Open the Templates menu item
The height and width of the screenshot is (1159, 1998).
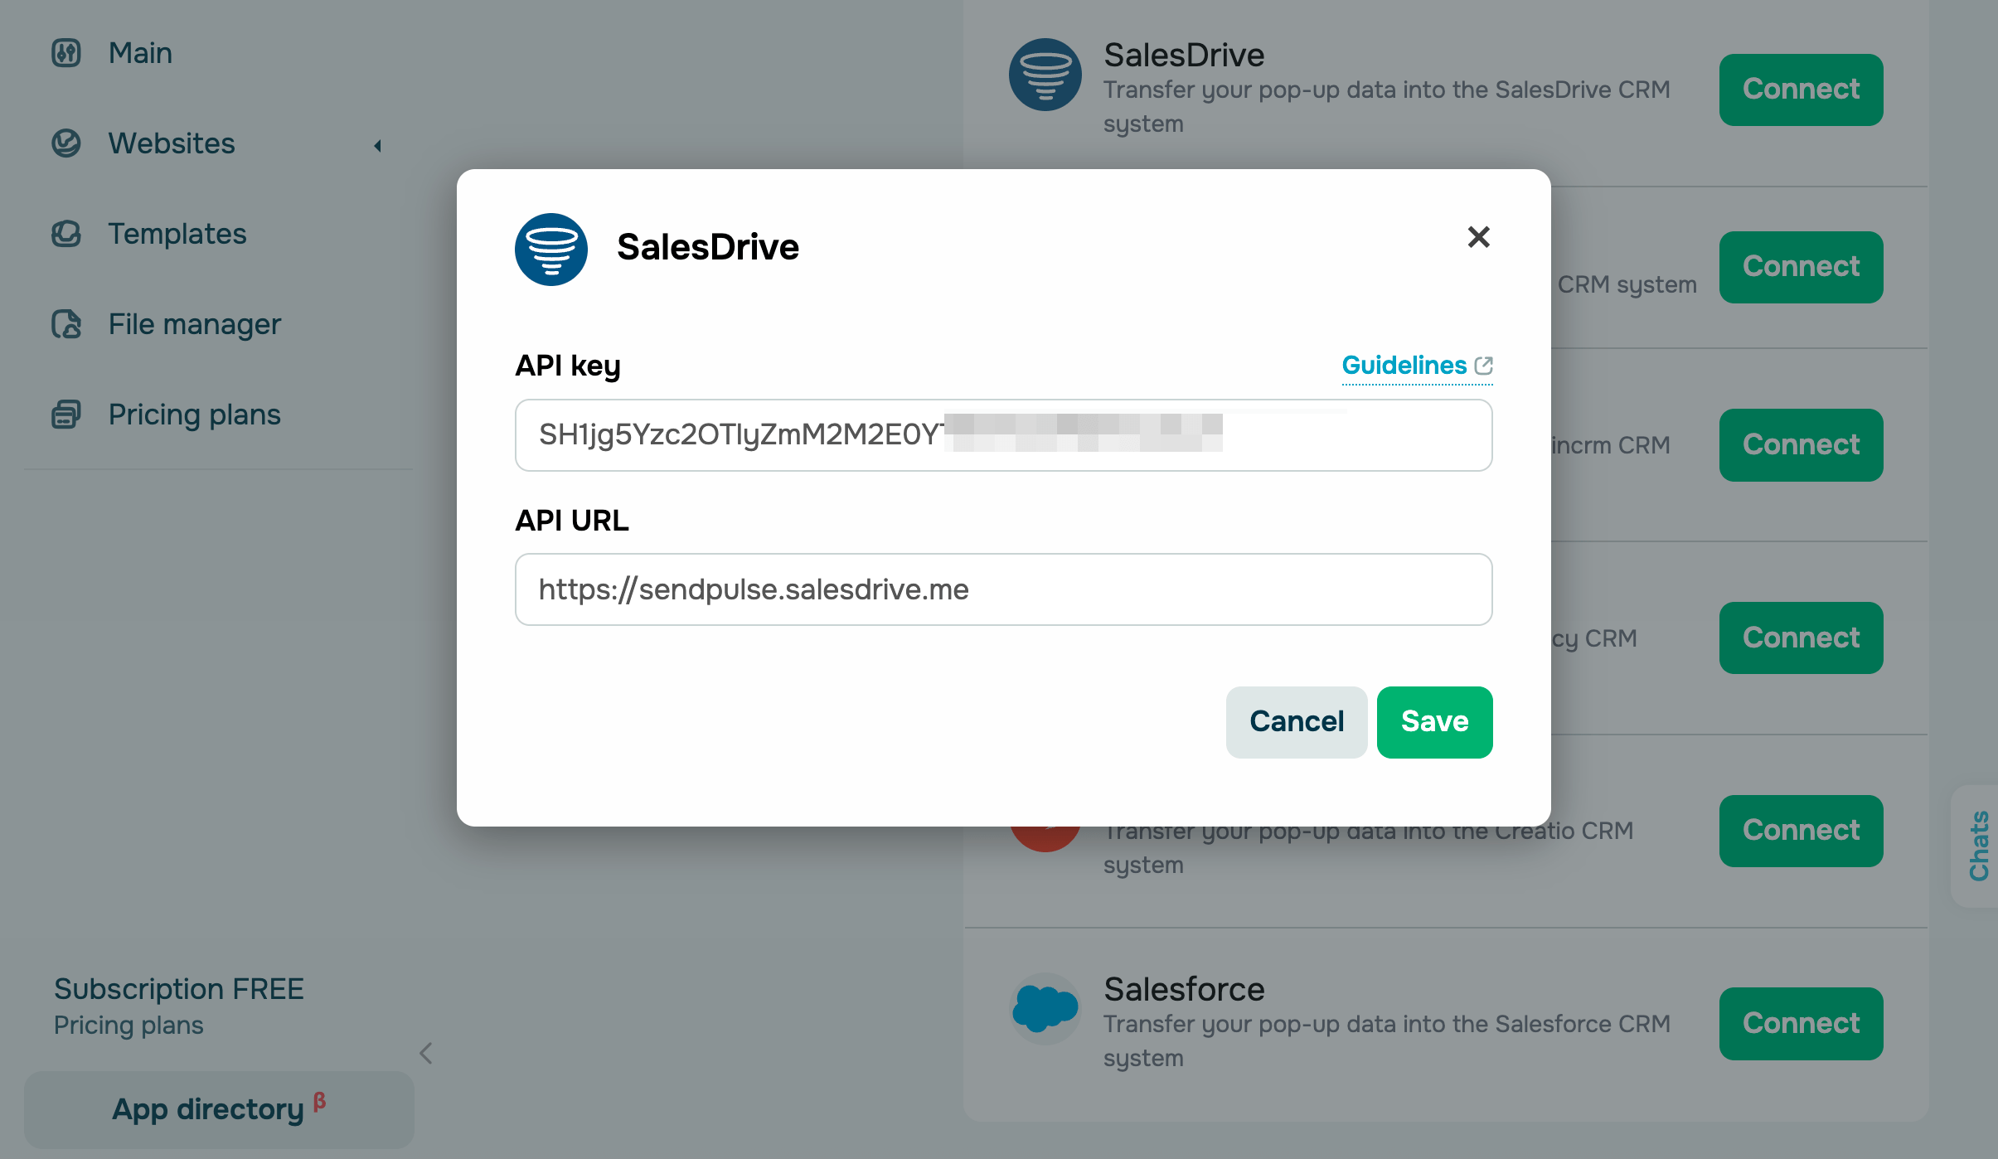pos(177,234)
